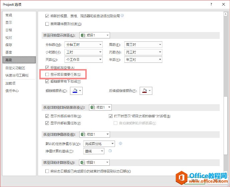Check 显示项目摘要任务 checkbox

[47, 74]
